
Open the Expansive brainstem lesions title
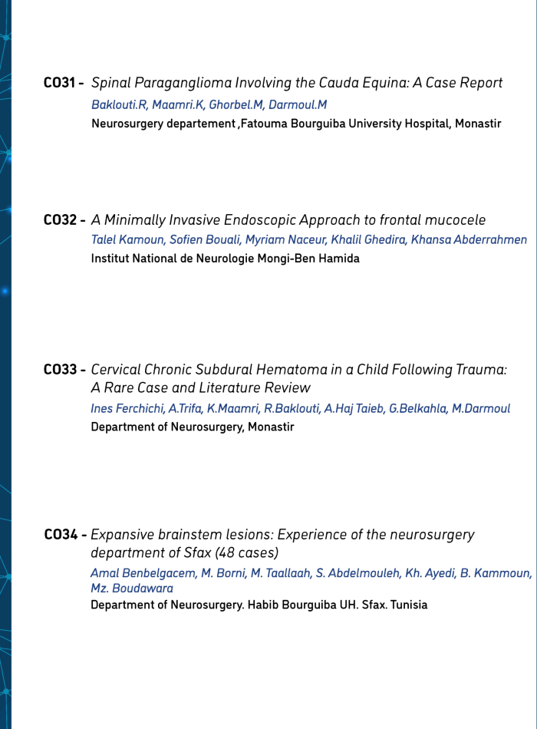(282, 534)
